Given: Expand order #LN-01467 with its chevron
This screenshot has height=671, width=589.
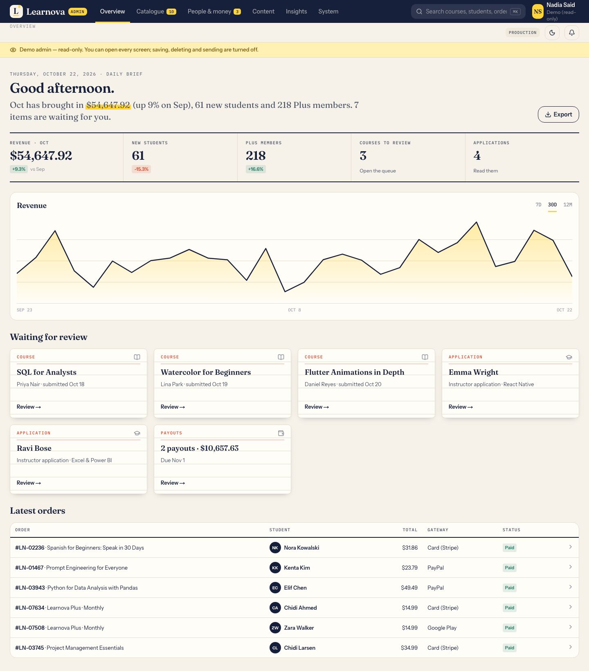Looking at the screenshot, I should (x=571, y=567).
